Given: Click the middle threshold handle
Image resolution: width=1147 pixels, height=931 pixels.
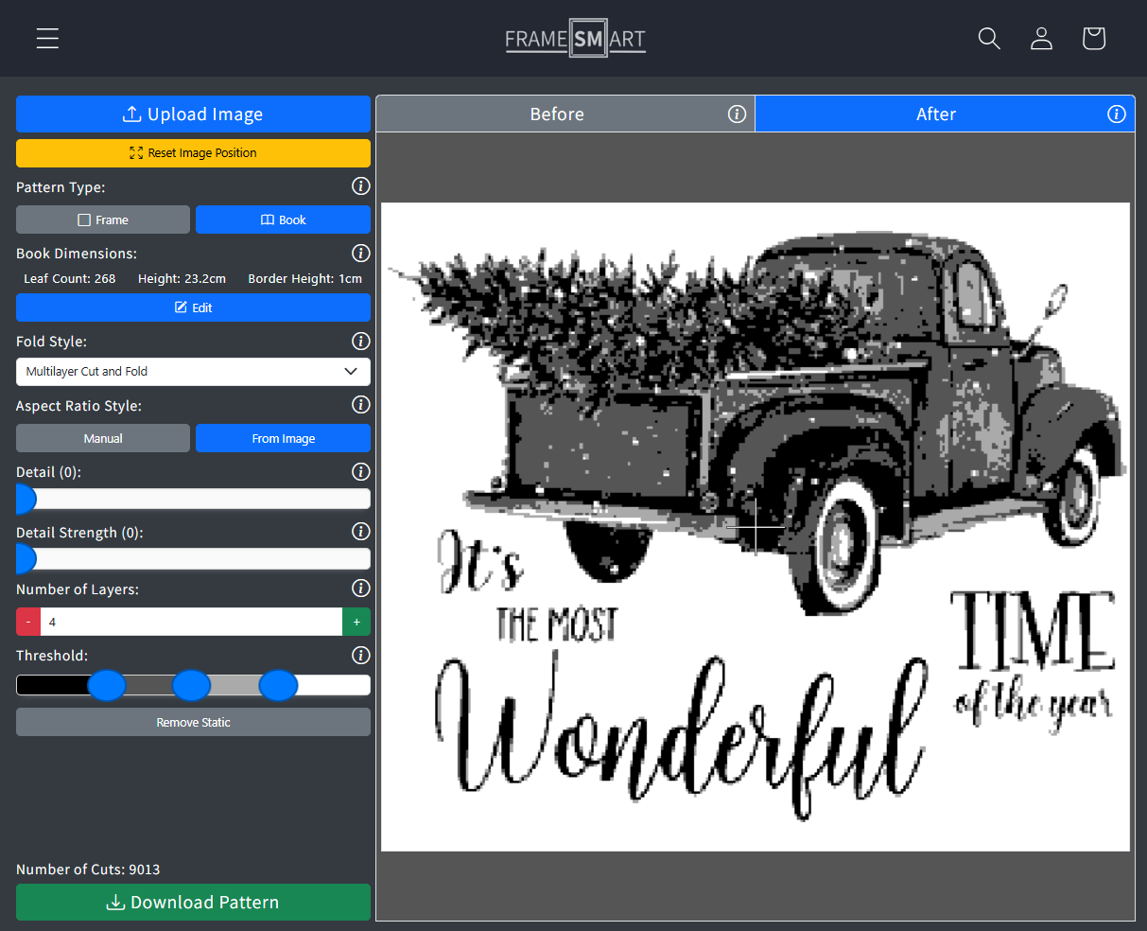Looking at the screenshot, I should 191,685.
